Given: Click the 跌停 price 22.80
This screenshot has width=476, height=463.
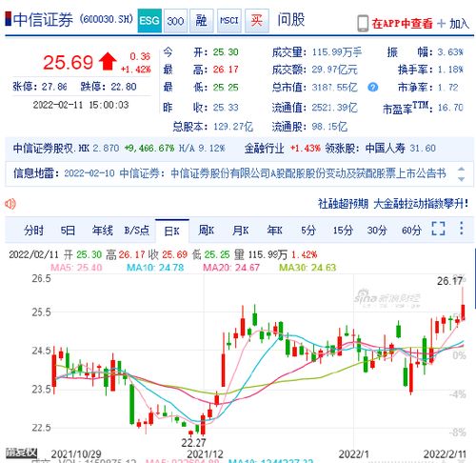Looking at the screenshot, I should click(x=124, y=87).
